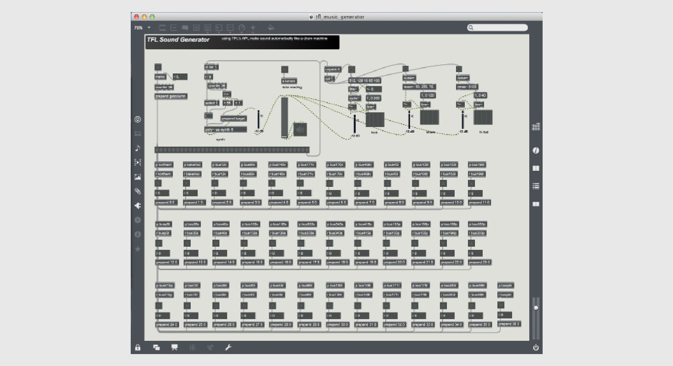The image size is (673, 366).
Task: Select the 'poly~ ss-synth 6' object
Action: click(x=225, y=130)
